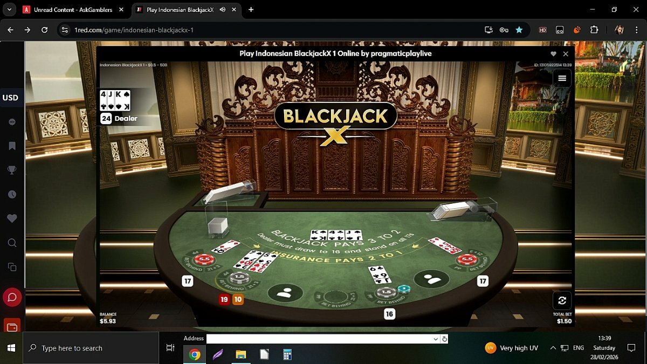Close the BlackjackX game overlay
The image size is (647, 364).
point(566,54)
